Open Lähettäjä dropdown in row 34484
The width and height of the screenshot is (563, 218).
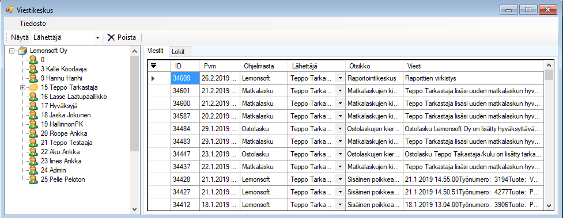tap(339, 129)
